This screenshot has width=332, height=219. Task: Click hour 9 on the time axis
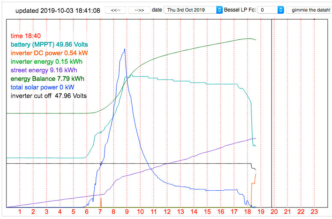point(127,212)
